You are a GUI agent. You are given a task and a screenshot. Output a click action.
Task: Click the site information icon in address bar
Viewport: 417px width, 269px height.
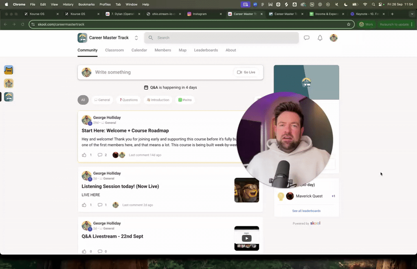[33, 24]
